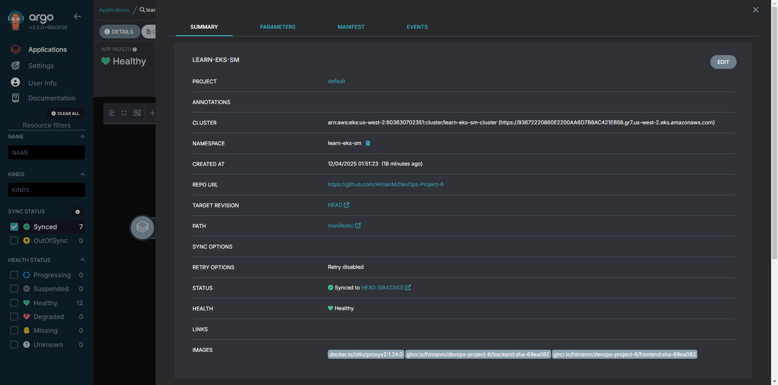Switch to network view in the toolbar
778x385 pixels.
(x=137, y=113)
